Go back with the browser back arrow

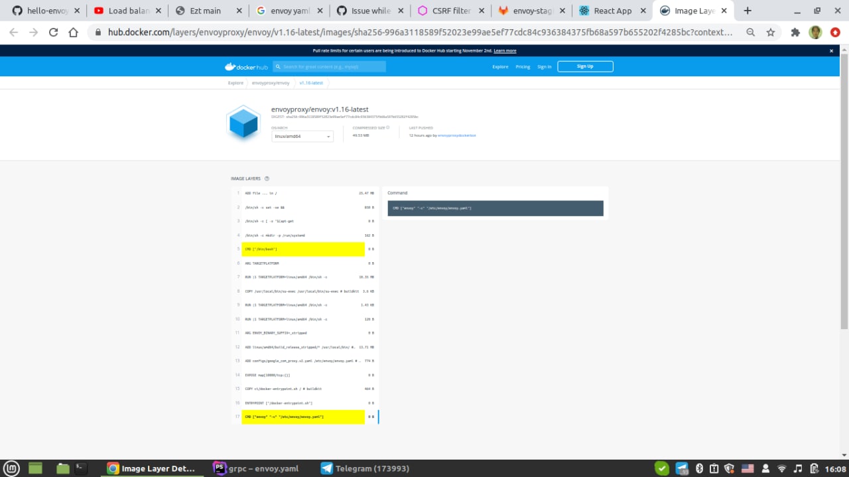(15, 32)
